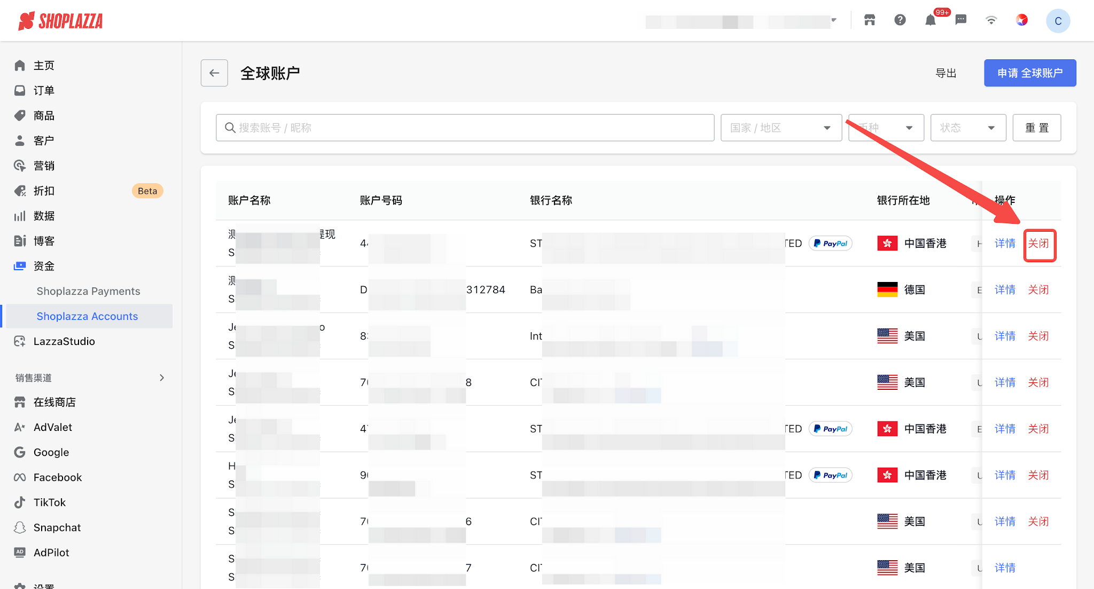The image size is (1094, 589).
Task: Click the 数据 analytics bar chart icon
Action: 20,216
